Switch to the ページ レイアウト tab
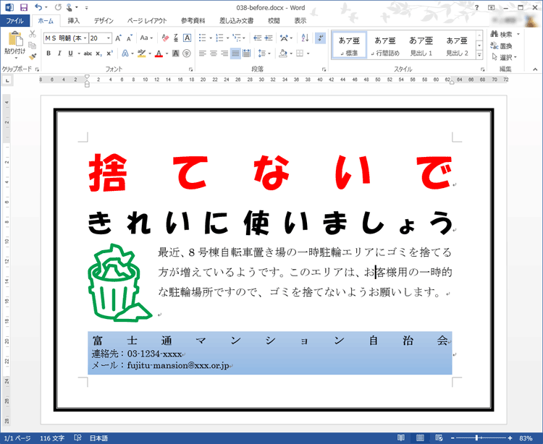Image resolution: width=543 pixels, height=444 pixels. [x=147, y=21]
